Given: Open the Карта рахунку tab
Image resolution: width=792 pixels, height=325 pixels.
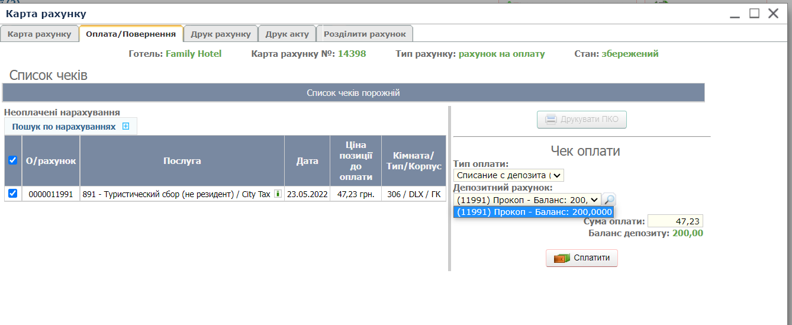Looking at the screenshot, I should coord(39,34).
